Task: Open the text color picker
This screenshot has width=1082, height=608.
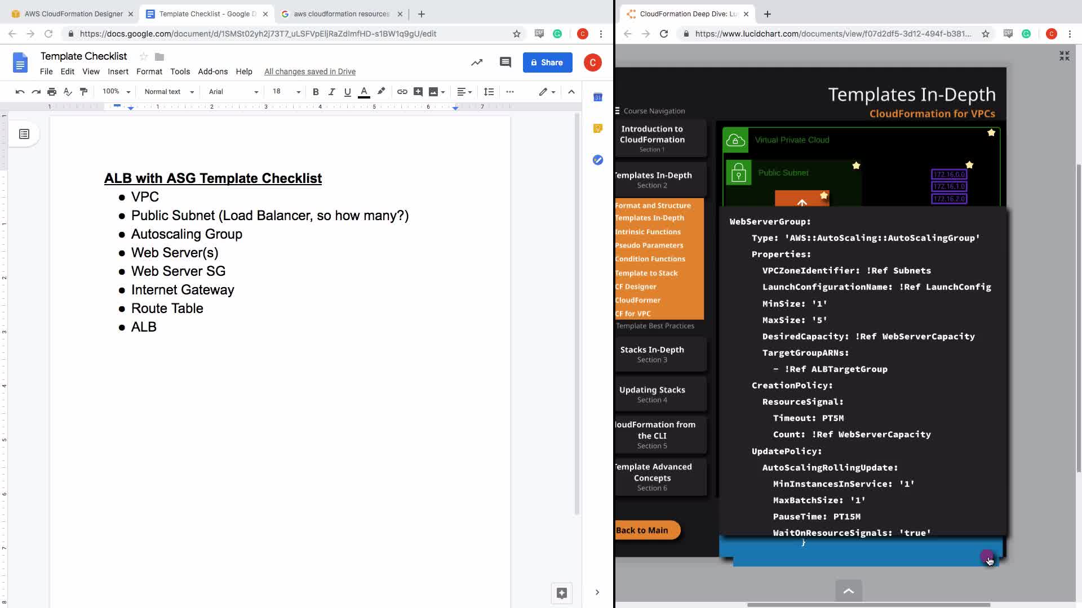Action: pos(364,92)
